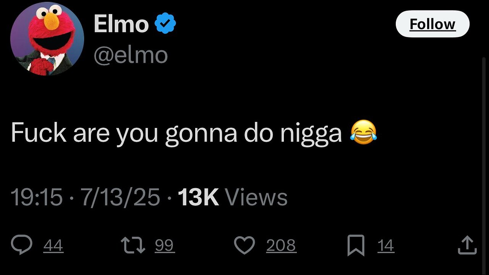
Task: Open the share menu via upload icon
Action: pos(467,245)
